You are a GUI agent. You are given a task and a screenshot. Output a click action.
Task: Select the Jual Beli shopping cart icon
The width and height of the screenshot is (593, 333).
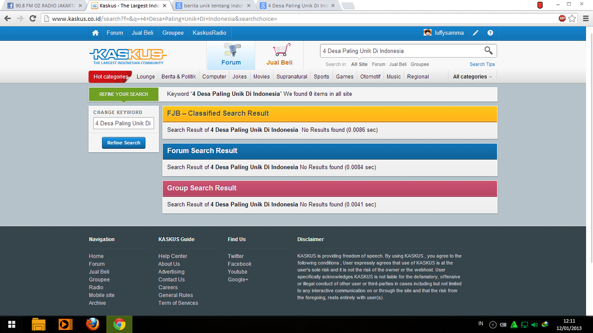coord(279,55)
